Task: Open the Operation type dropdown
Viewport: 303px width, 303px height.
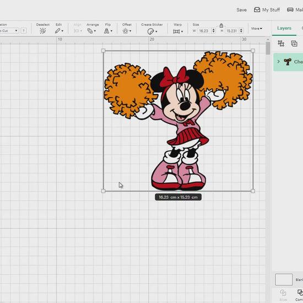Action: 9,31
